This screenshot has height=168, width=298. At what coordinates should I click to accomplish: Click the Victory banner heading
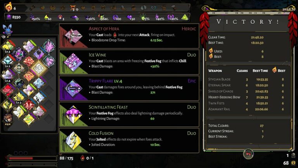click(248, 22)
